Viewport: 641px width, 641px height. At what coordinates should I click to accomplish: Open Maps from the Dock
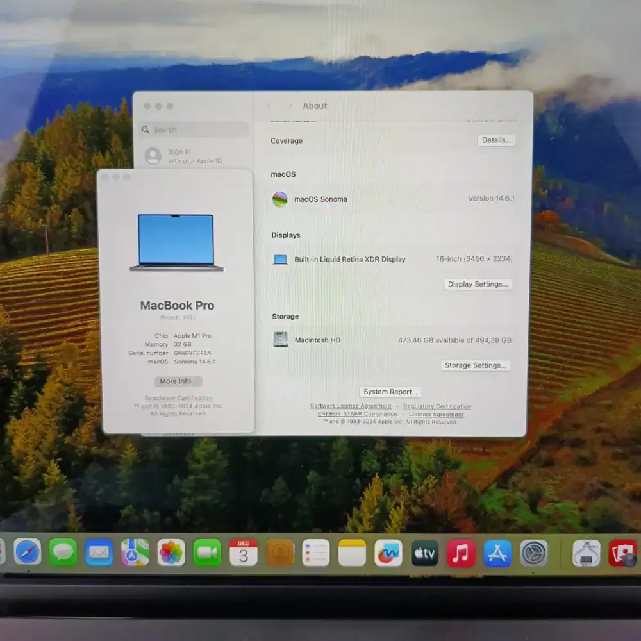(x=133, y=551)
